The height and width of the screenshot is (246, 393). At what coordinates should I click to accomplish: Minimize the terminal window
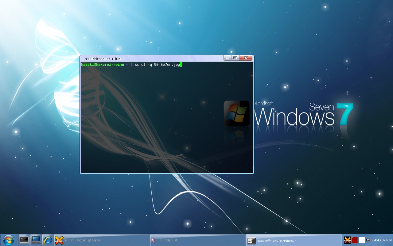(x=228, y=58)
